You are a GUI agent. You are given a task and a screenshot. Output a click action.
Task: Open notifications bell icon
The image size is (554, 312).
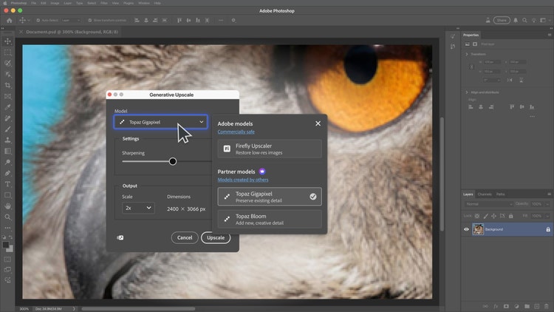click(516, 21)
